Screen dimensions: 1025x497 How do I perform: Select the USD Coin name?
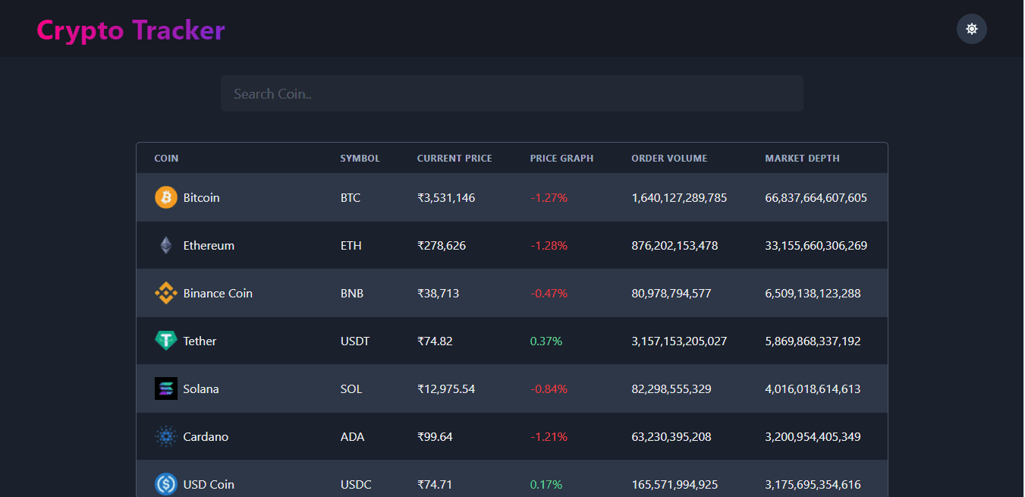(209, 484)
